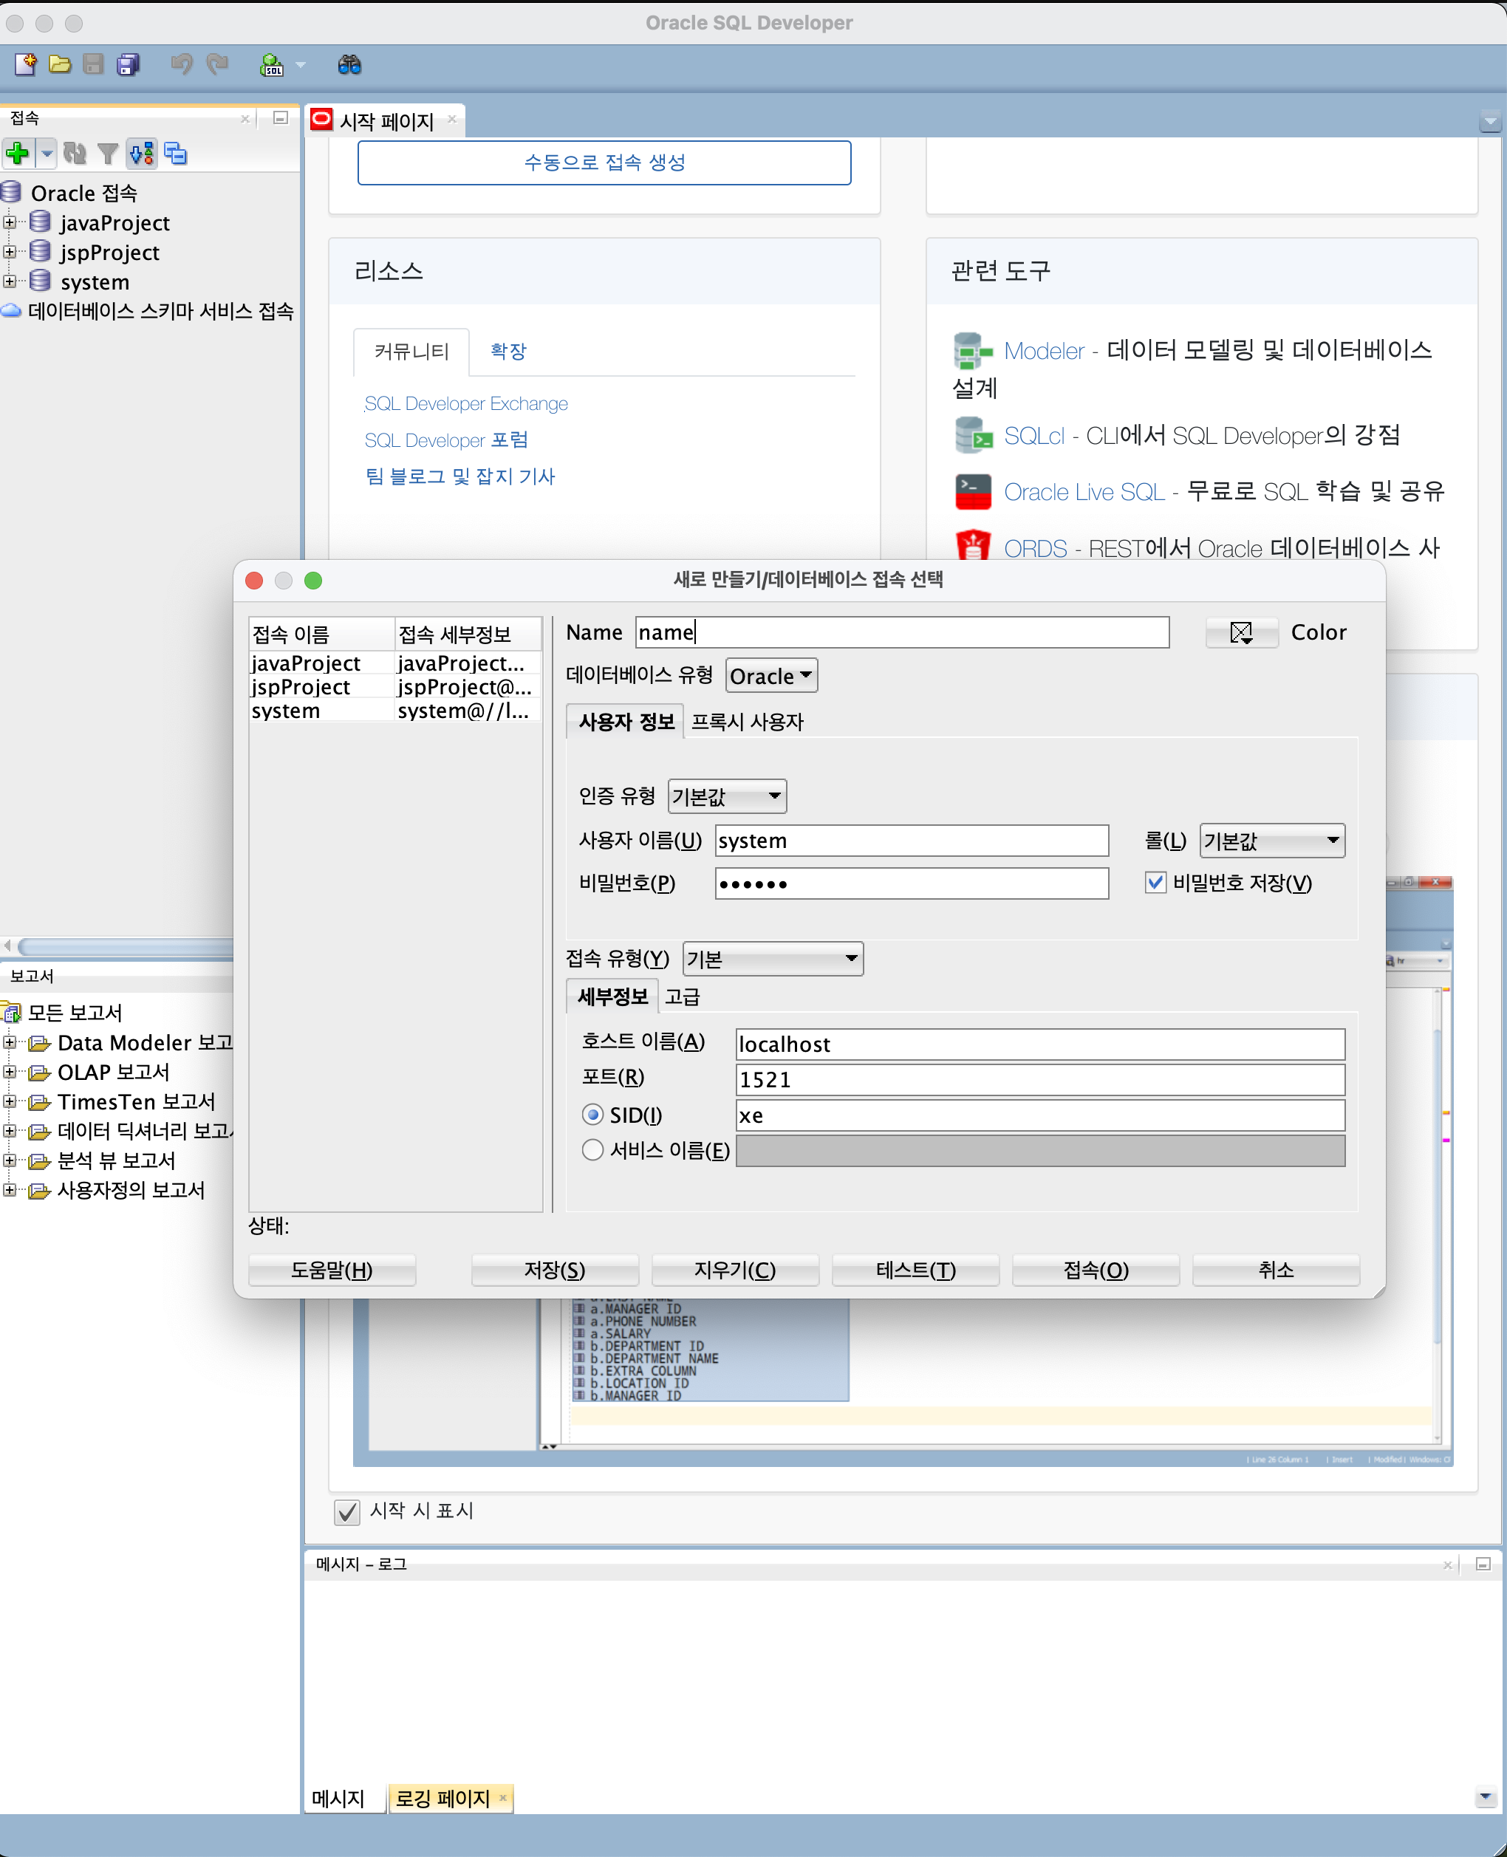Click the Refresh connections icon
This screenshot has height=1857, width=1507.
point(75,154)
